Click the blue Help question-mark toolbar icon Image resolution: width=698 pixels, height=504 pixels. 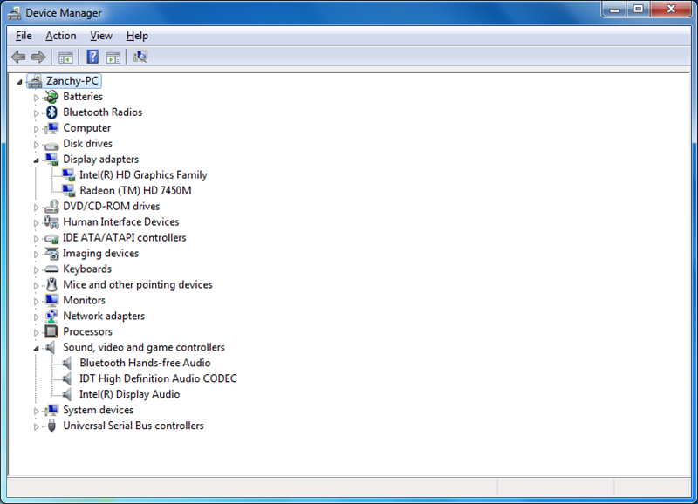(92, 57)
